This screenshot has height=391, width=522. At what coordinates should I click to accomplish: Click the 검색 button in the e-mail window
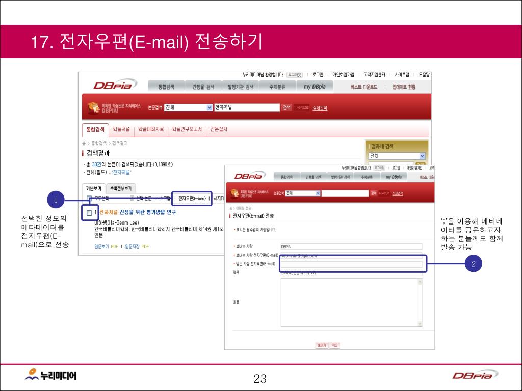pyautogui.click(x=374, y=193)
